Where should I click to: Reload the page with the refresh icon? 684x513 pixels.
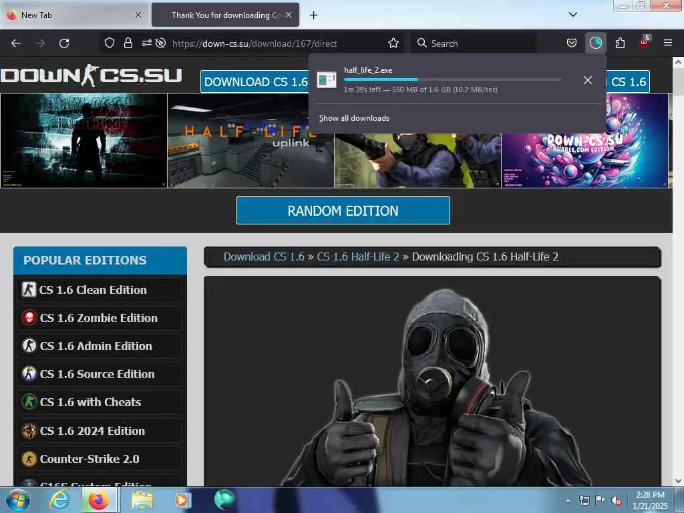pos(64,43)
